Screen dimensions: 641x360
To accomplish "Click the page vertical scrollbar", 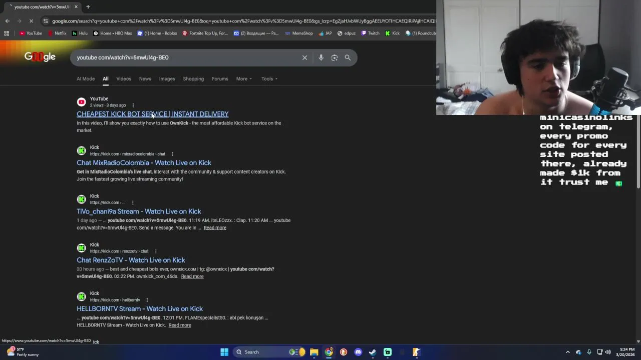I will (x=638, y=153).
